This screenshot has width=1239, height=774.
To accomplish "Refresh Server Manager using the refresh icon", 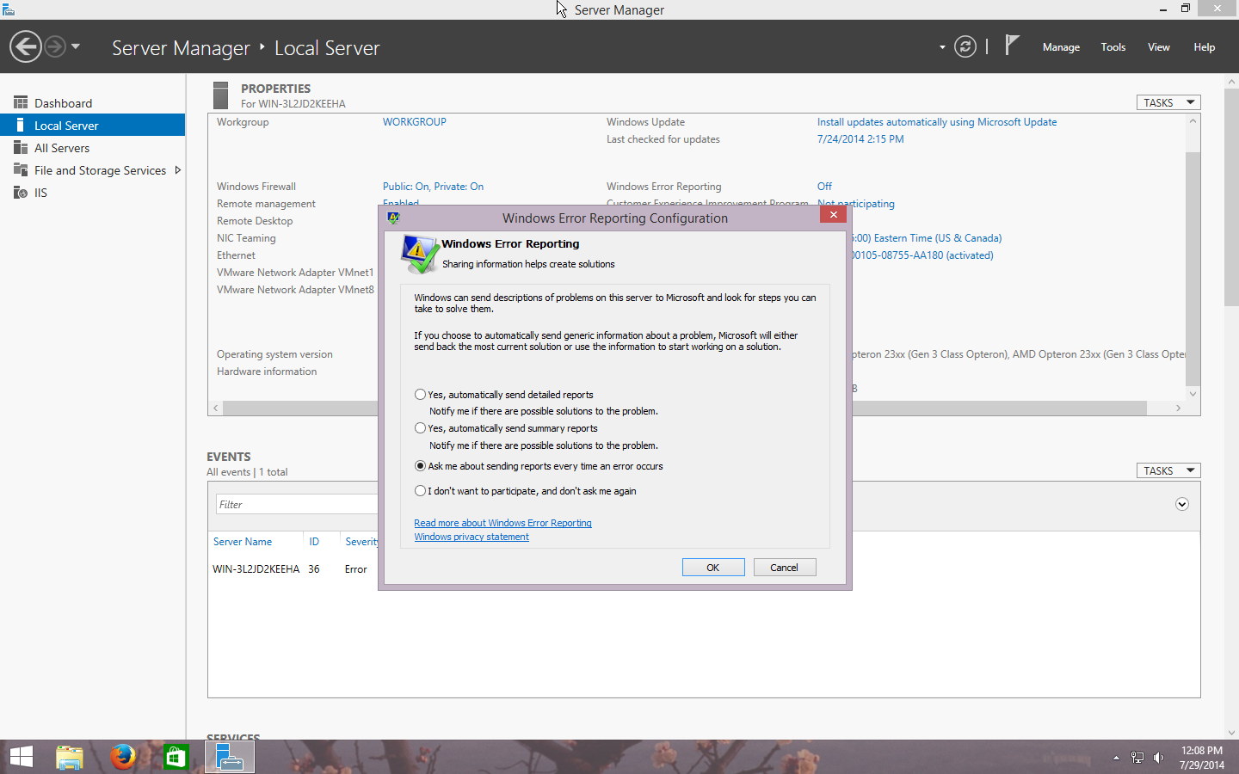I will pos(965,46).
